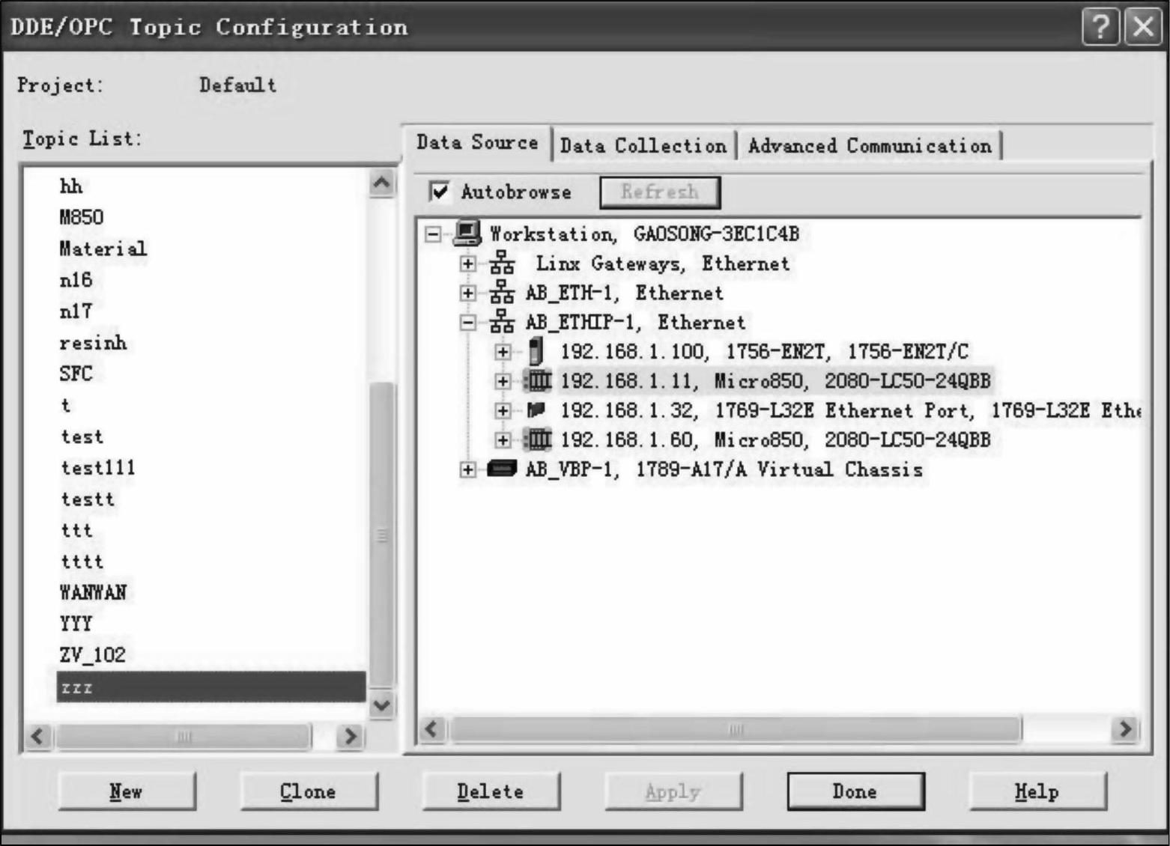Click the 1769-L32E controller icon
Image resolution: width=1170 pixels, height=846 pixels.
click(x=536, y=410)
